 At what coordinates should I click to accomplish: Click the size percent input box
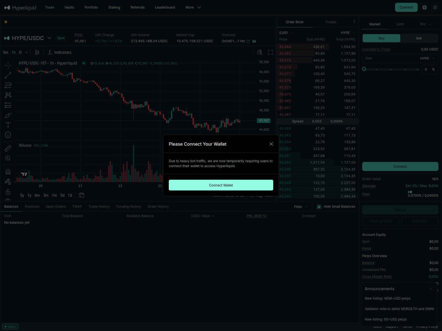point(430,70)
